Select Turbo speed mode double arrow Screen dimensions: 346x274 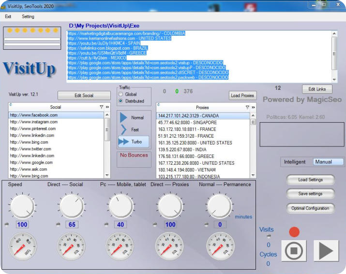coord(123,142)
